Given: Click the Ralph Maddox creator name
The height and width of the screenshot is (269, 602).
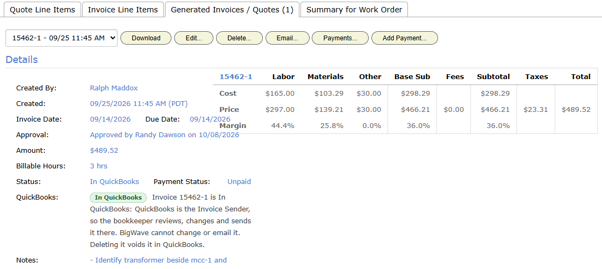Looking at the screenshot, I should click(x=113, y=88).
